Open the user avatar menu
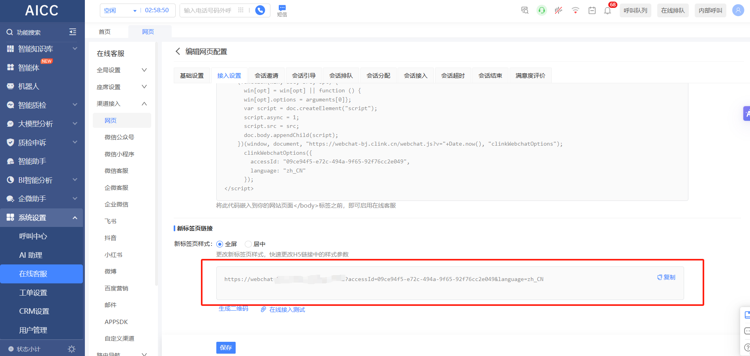This screenshot has width=750, height=356. 738,10
